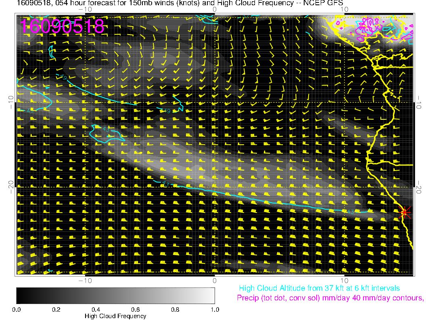Click the small cyan contour loop in upper-left corner
The height and width of the screenshot is (329, 426).
51,52
